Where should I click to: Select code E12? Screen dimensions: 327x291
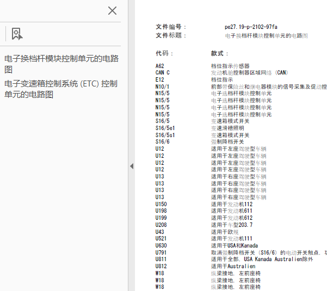tap(160, 79)
